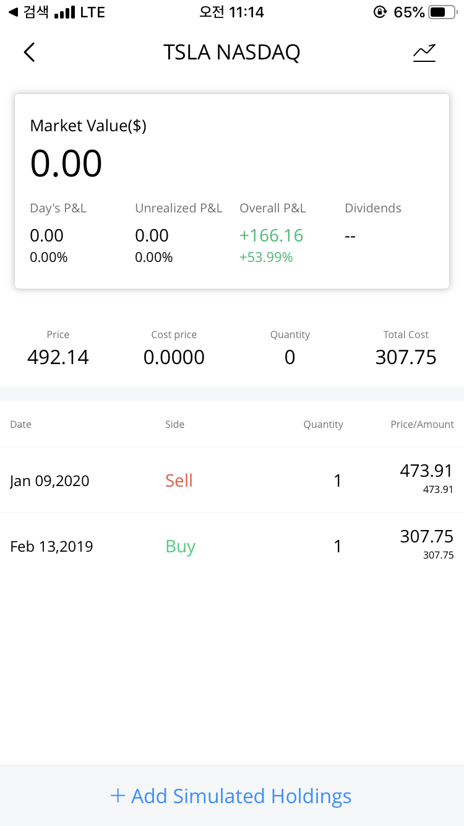Tap the plus icon for simulated holdings

coord(118,796)
